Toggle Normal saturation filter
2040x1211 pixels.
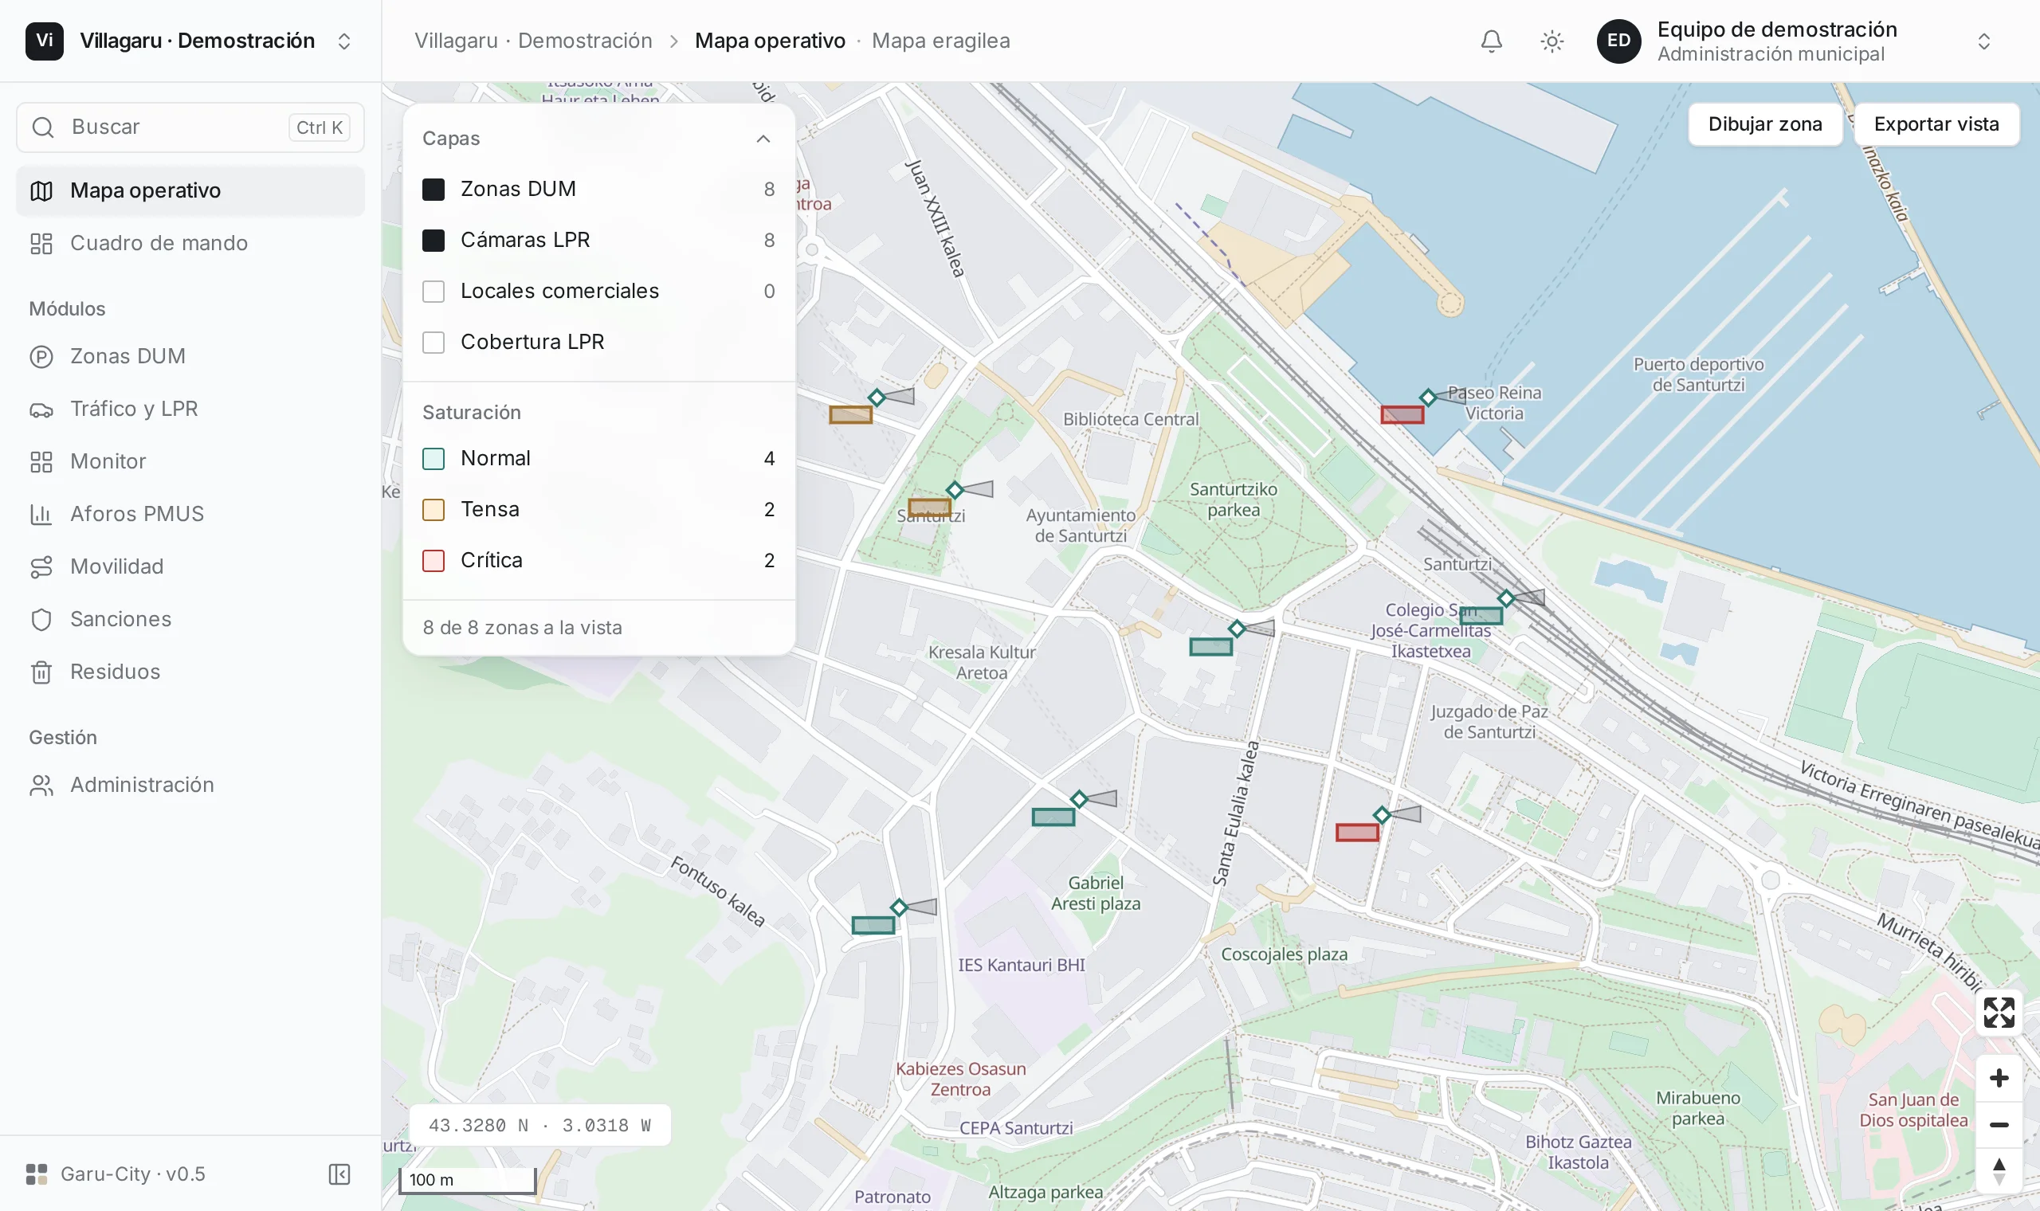coord(433,459)
